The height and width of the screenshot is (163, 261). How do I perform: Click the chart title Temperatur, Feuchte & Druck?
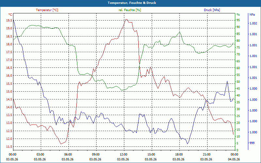[132, 3]
